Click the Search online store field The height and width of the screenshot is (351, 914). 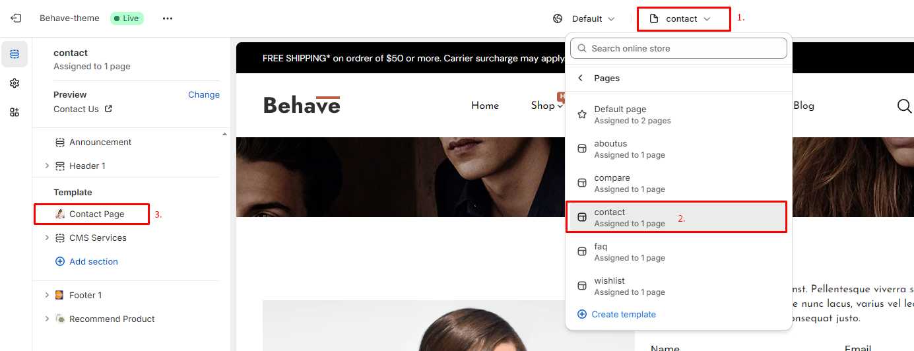(678, 48)
